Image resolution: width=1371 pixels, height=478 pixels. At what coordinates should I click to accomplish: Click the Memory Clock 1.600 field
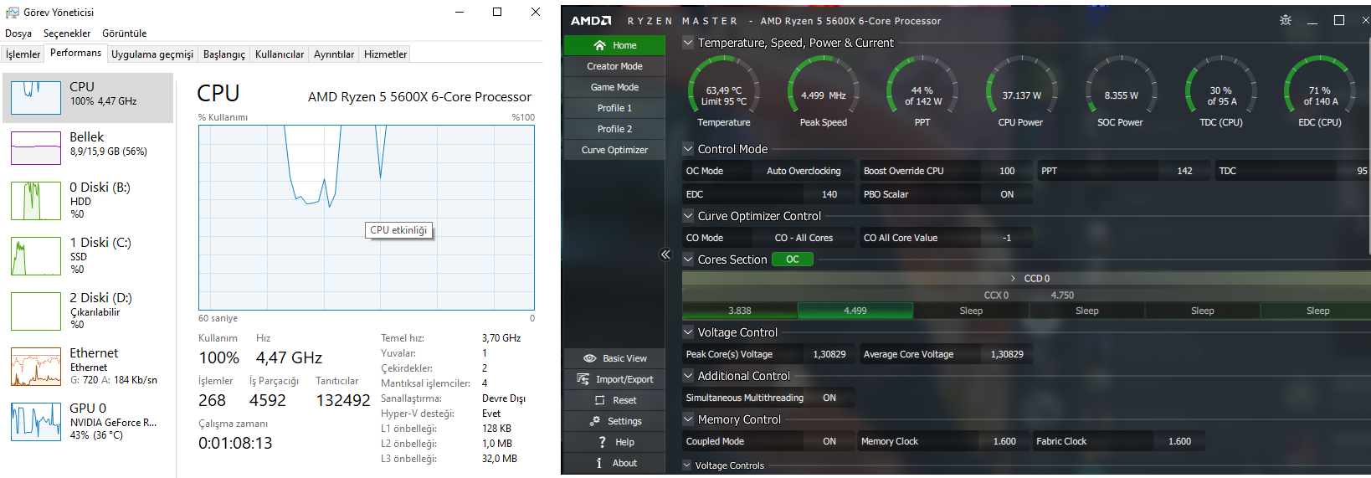click(1004, 441)
